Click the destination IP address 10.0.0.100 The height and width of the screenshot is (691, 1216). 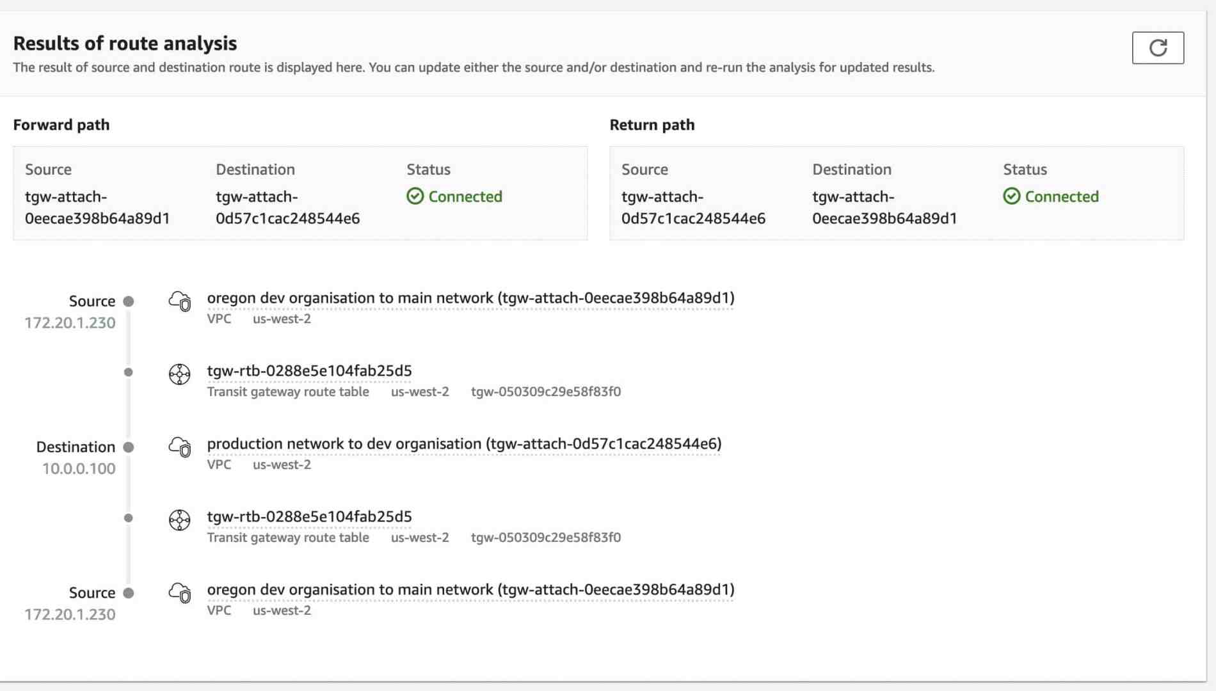point(79,469)
